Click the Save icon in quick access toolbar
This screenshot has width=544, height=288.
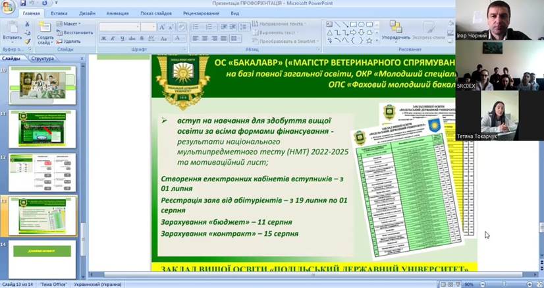tap(23, 3)
